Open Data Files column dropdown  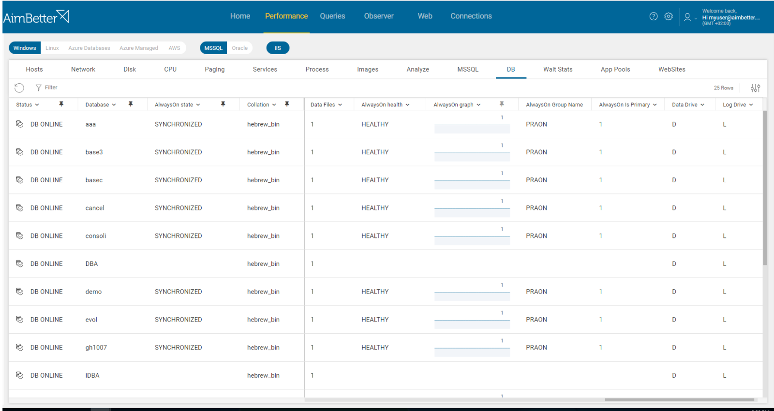click(340, 105)
